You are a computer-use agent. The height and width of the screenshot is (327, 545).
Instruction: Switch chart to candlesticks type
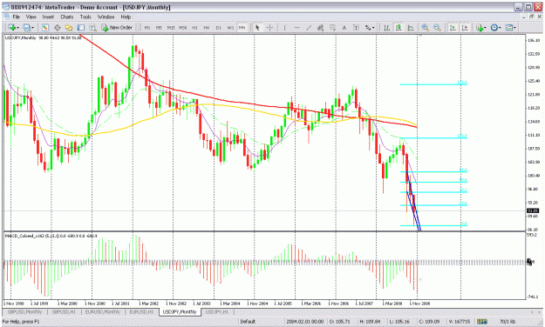click(399, 27)
